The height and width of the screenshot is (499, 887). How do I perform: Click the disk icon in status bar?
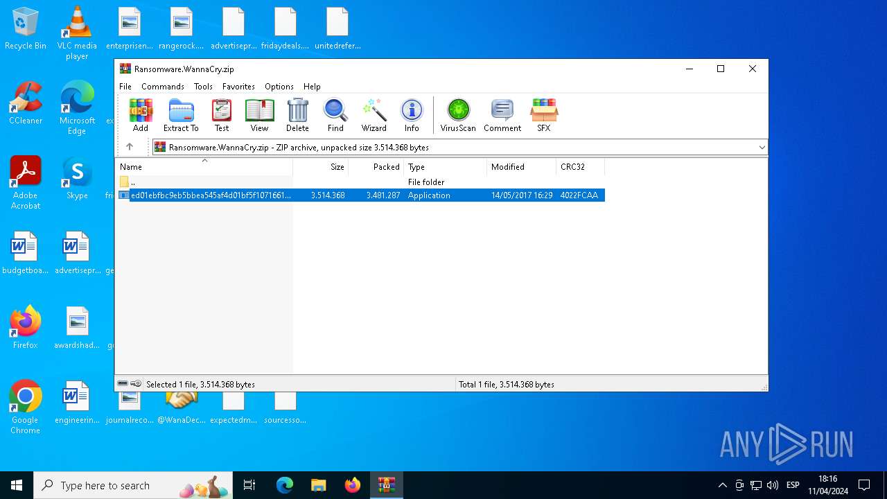[123, 384]
